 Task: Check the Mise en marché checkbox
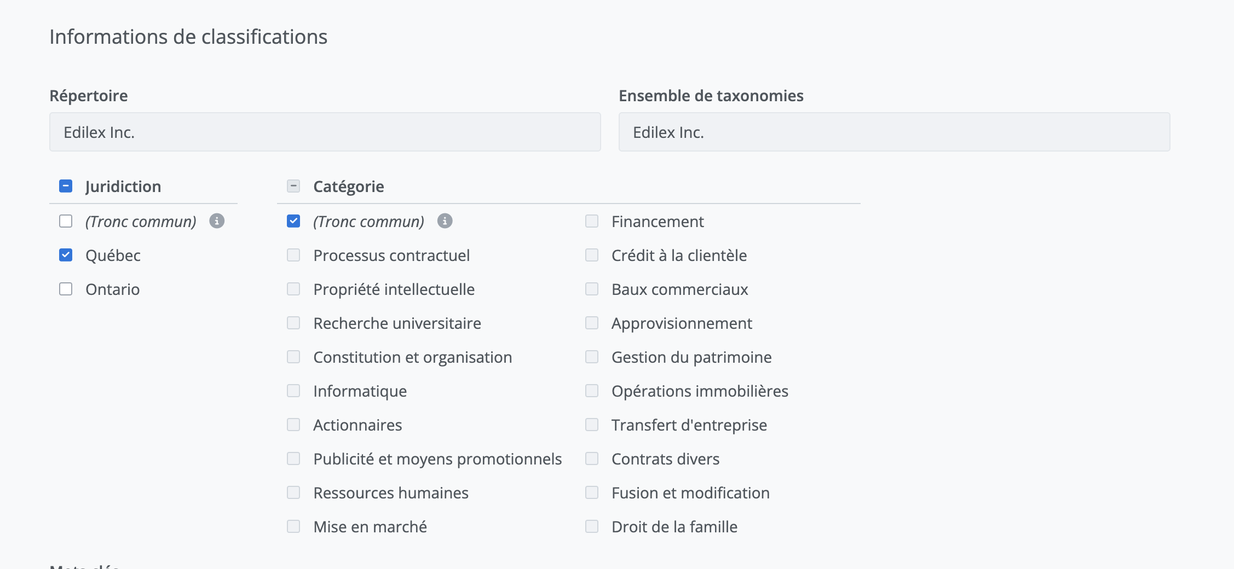pos(293,526)
